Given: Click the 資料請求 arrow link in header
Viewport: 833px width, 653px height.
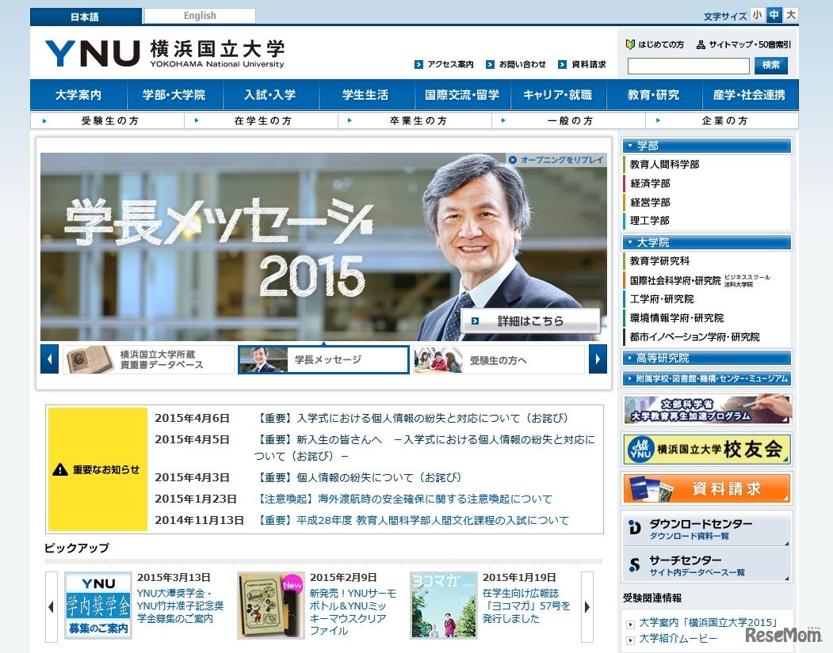Looking at the screenshot, I should (583, 64).
